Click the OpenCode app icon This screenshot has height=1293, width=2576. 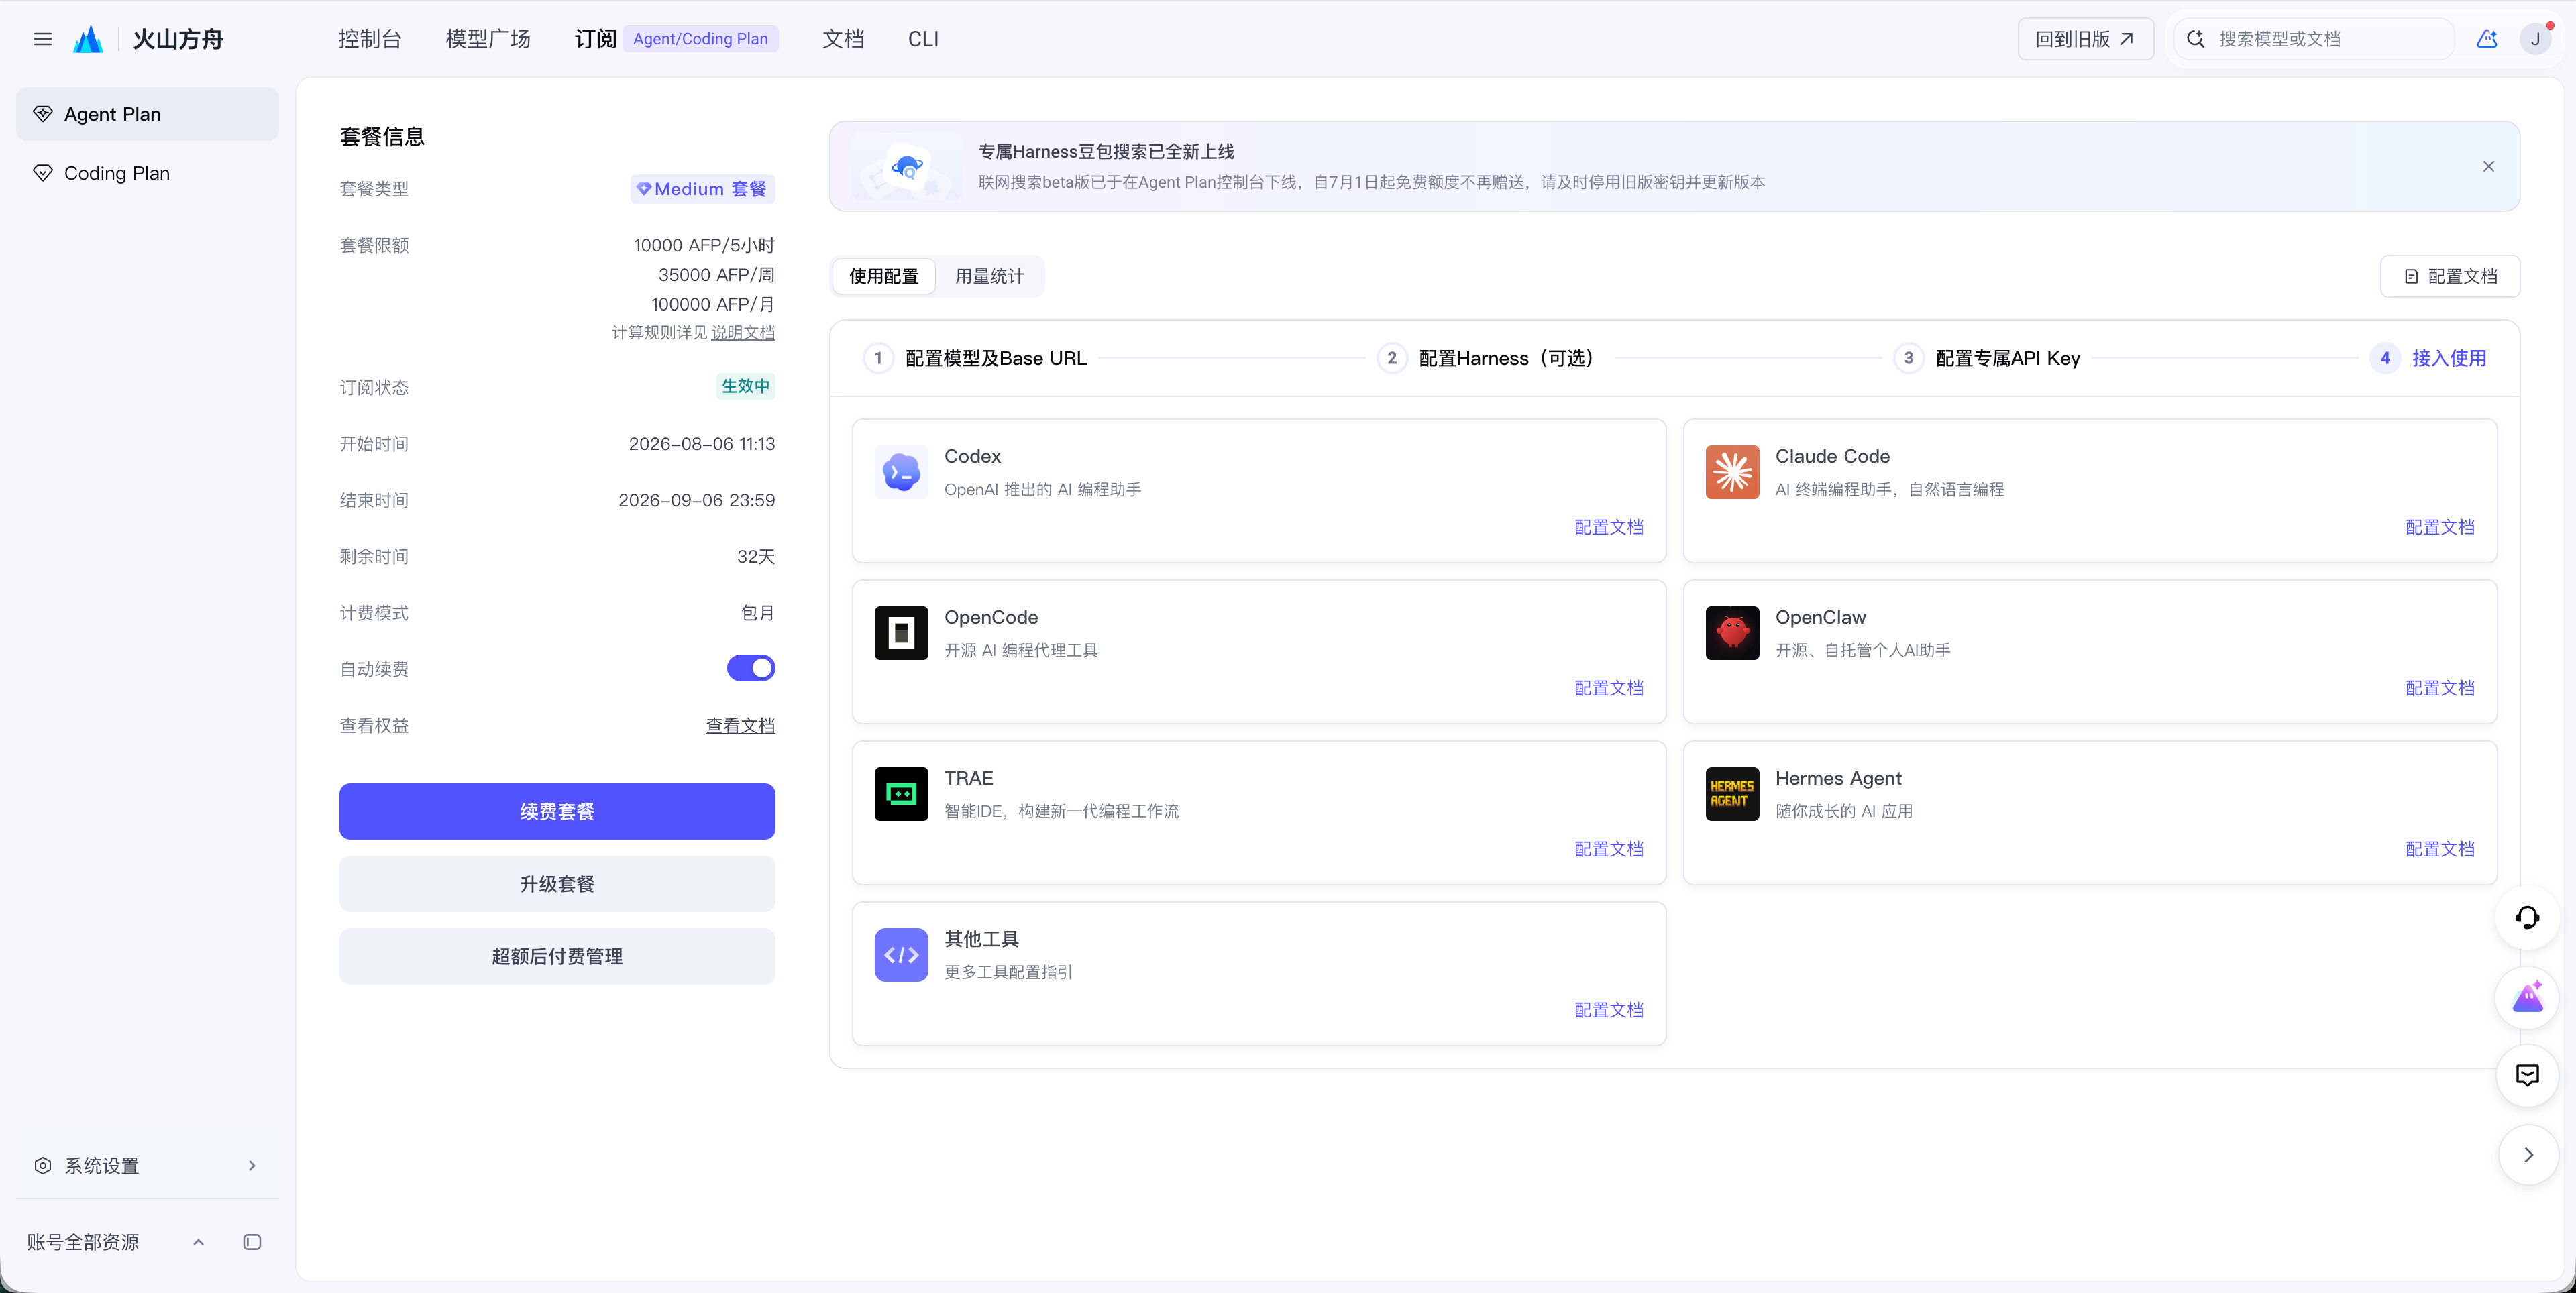901,633
